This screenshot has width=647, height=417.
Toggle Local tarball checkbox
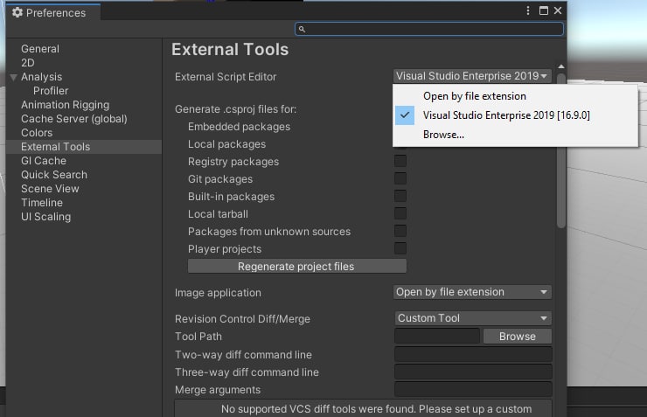(x=400, y=213)
